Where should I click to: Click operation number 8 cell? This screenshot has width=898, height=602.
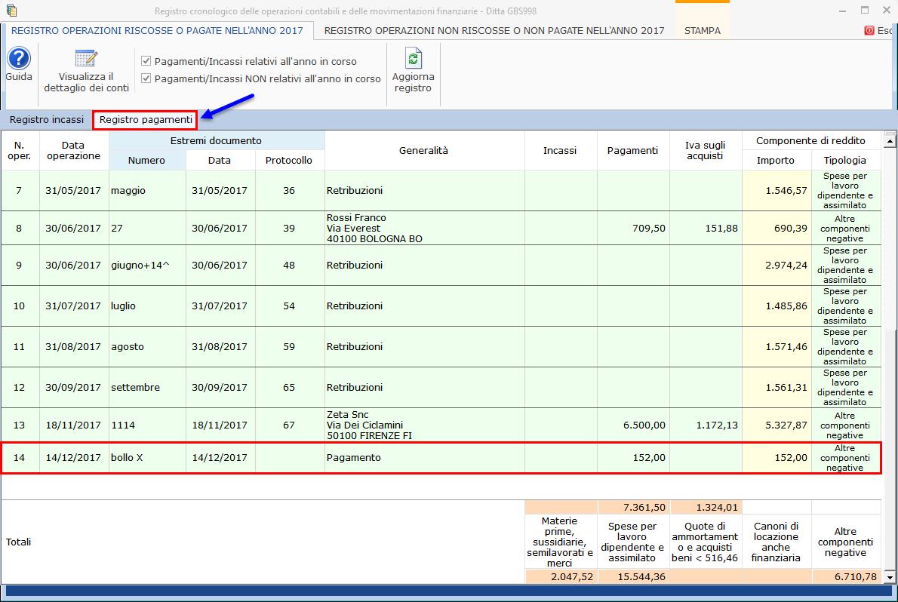(20, 228)
